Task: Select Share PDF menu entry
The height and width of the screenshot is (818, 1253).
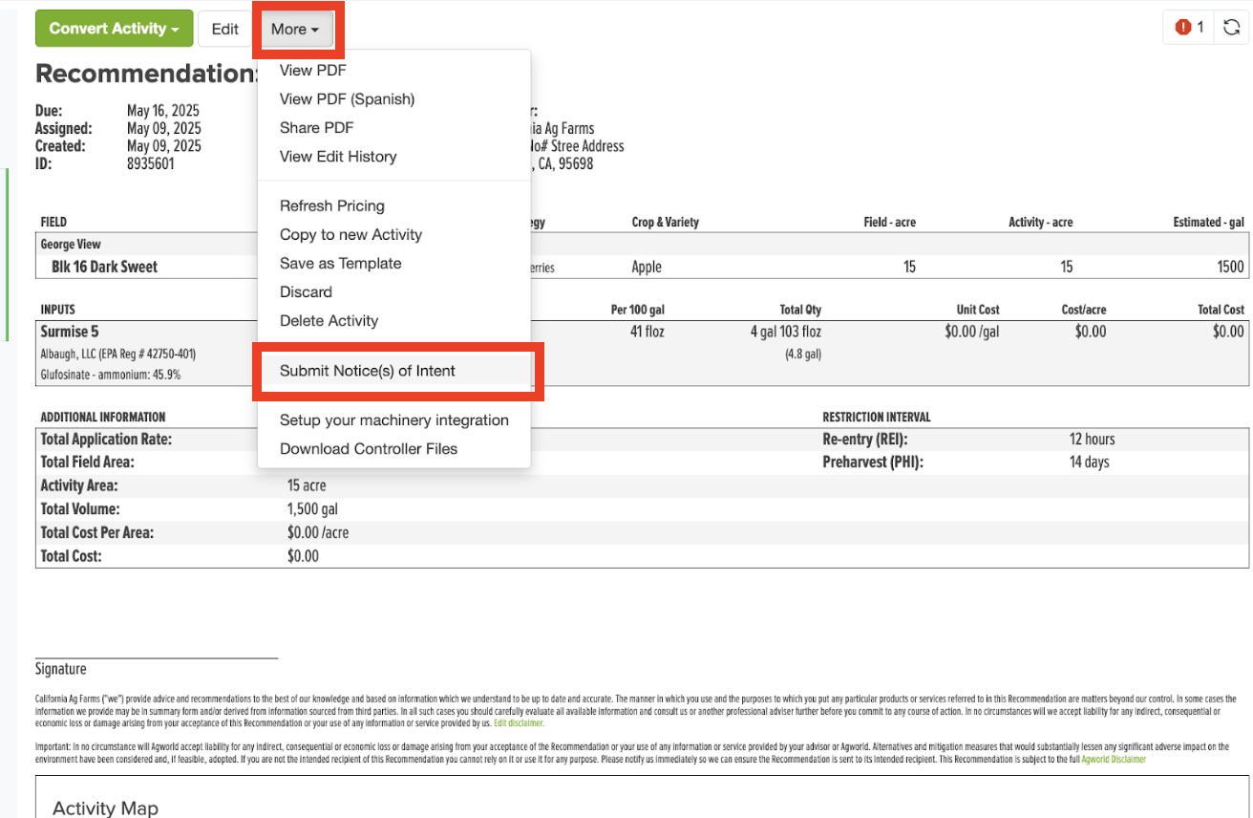Action: [317, 128]
